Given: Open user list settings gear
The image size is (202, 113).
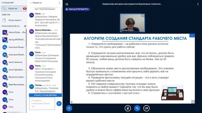Looking at the screenshot, I should [25, 26].
